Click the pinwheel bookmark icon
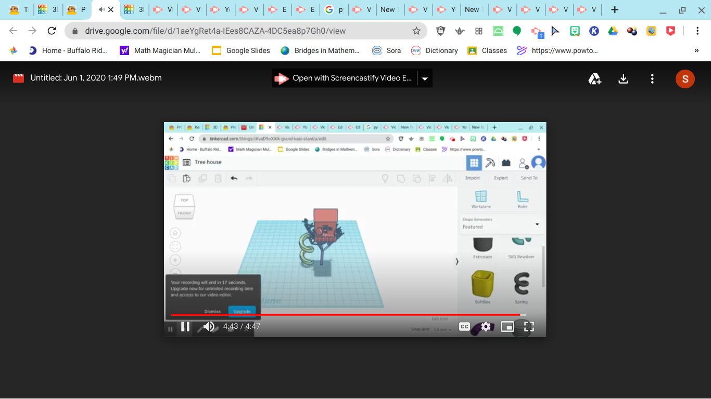711x399 pixels. (x=14, y=50)
